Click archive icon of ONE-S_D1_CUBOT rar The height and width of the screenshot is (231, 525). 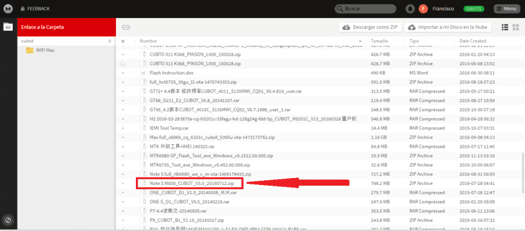[x=143, y=202]
